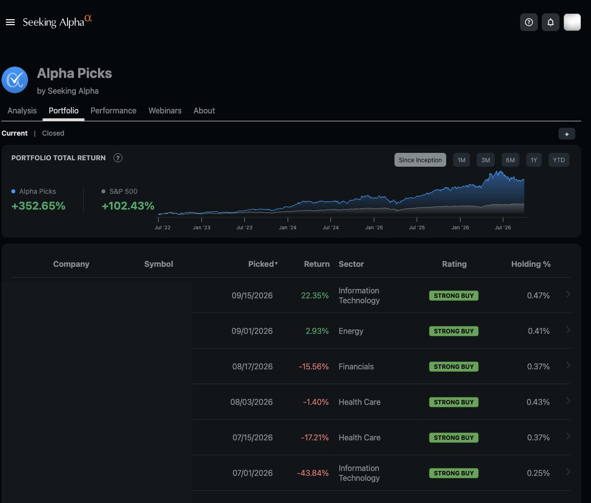591x503 pixels.
Task: Select the 1M time range
Action: pos(461,160)
